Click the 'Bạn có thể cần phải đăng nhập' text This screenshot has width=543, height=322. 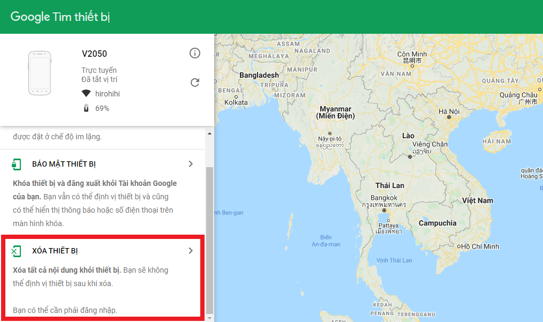(65, 310)
